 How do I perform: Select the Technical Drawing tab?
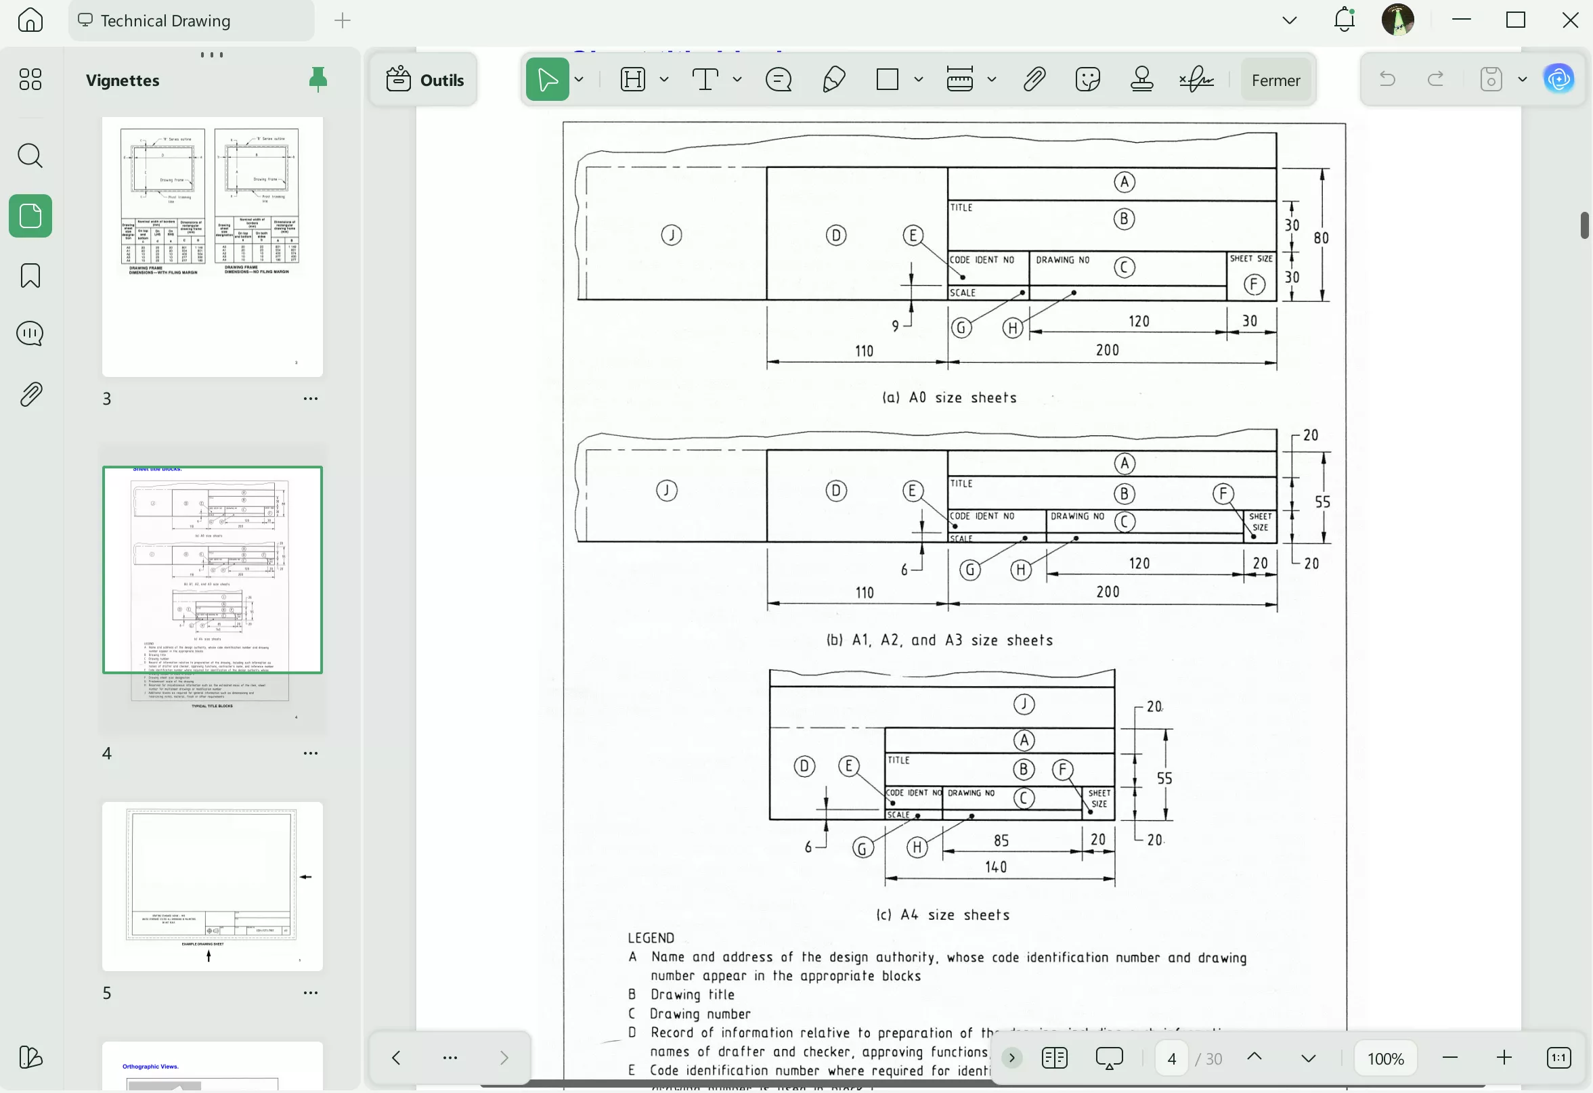tap(165, 20)
